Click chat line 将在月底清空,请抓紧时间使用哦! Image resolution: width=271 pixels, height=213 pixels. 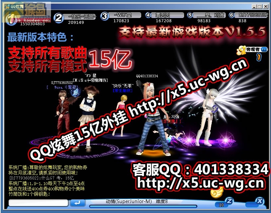tap(43, 173)
